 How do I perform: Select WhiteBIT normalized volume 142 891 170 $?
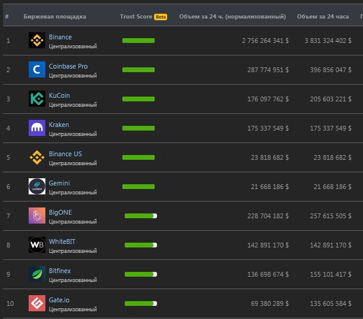pyautogui.click(x=268, y=245)
